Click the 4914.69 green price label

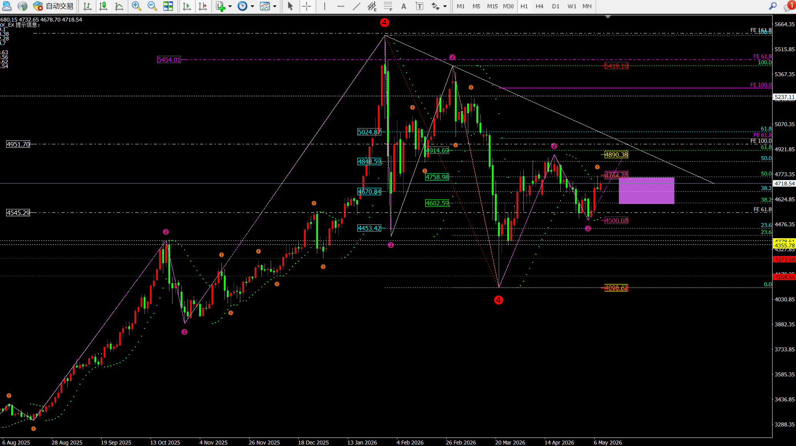437,150
